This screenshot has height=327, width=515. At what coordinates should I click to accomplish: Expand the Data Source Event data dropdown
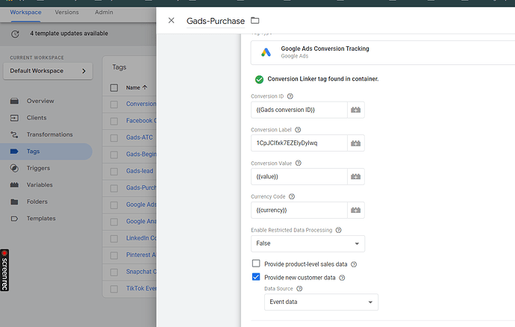[x=321, y=302]
